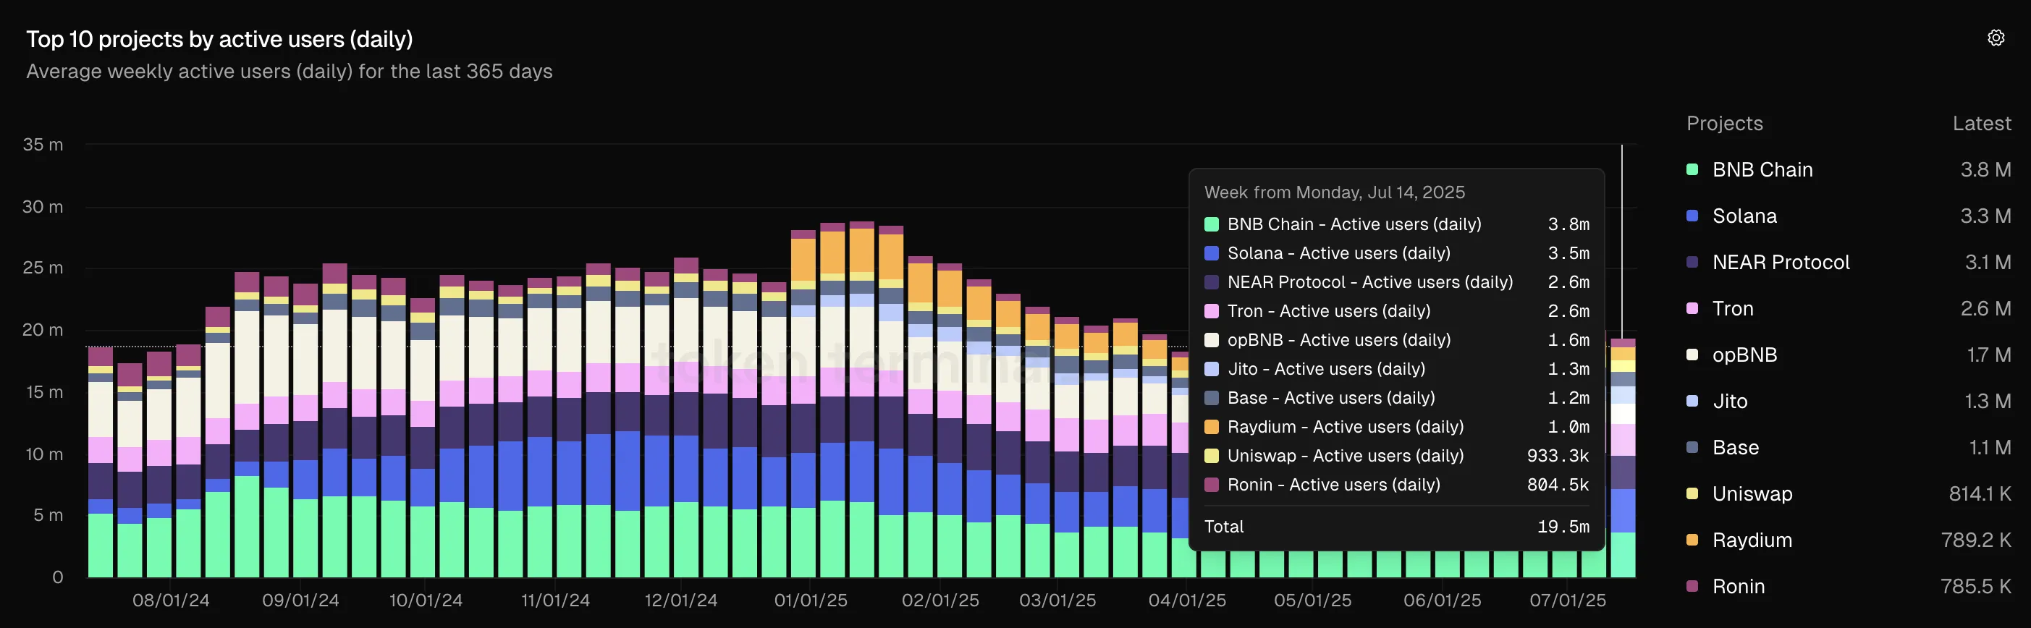Click the Solana legend color swatch
The height and width of the screenshot is (628, 2031).
(x=1692, y=216)
